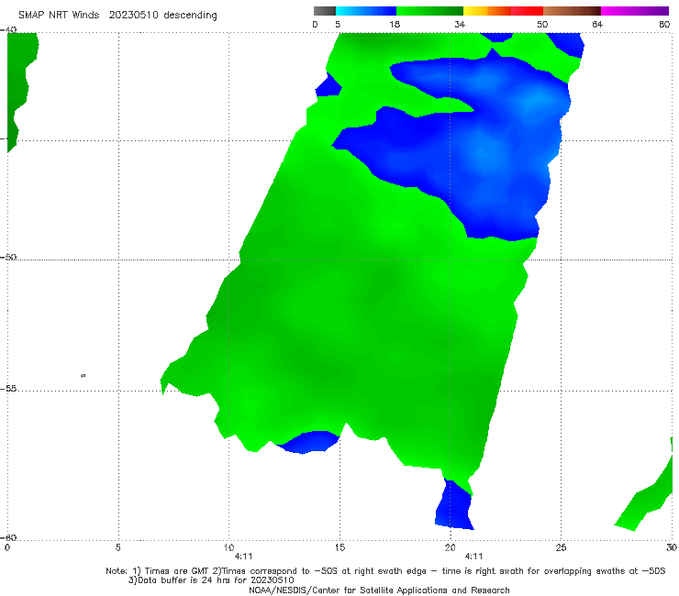Screen dimensions: 679x596
Task: Click the longitude axis label "0" at bottom
Action: coord(7,548)
